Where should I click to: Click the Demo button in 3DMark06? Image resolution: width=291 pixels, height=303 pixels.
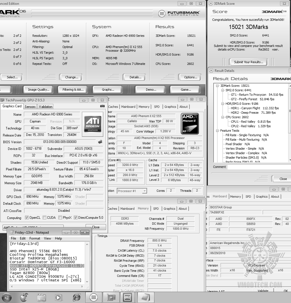[x=151, y=90]
